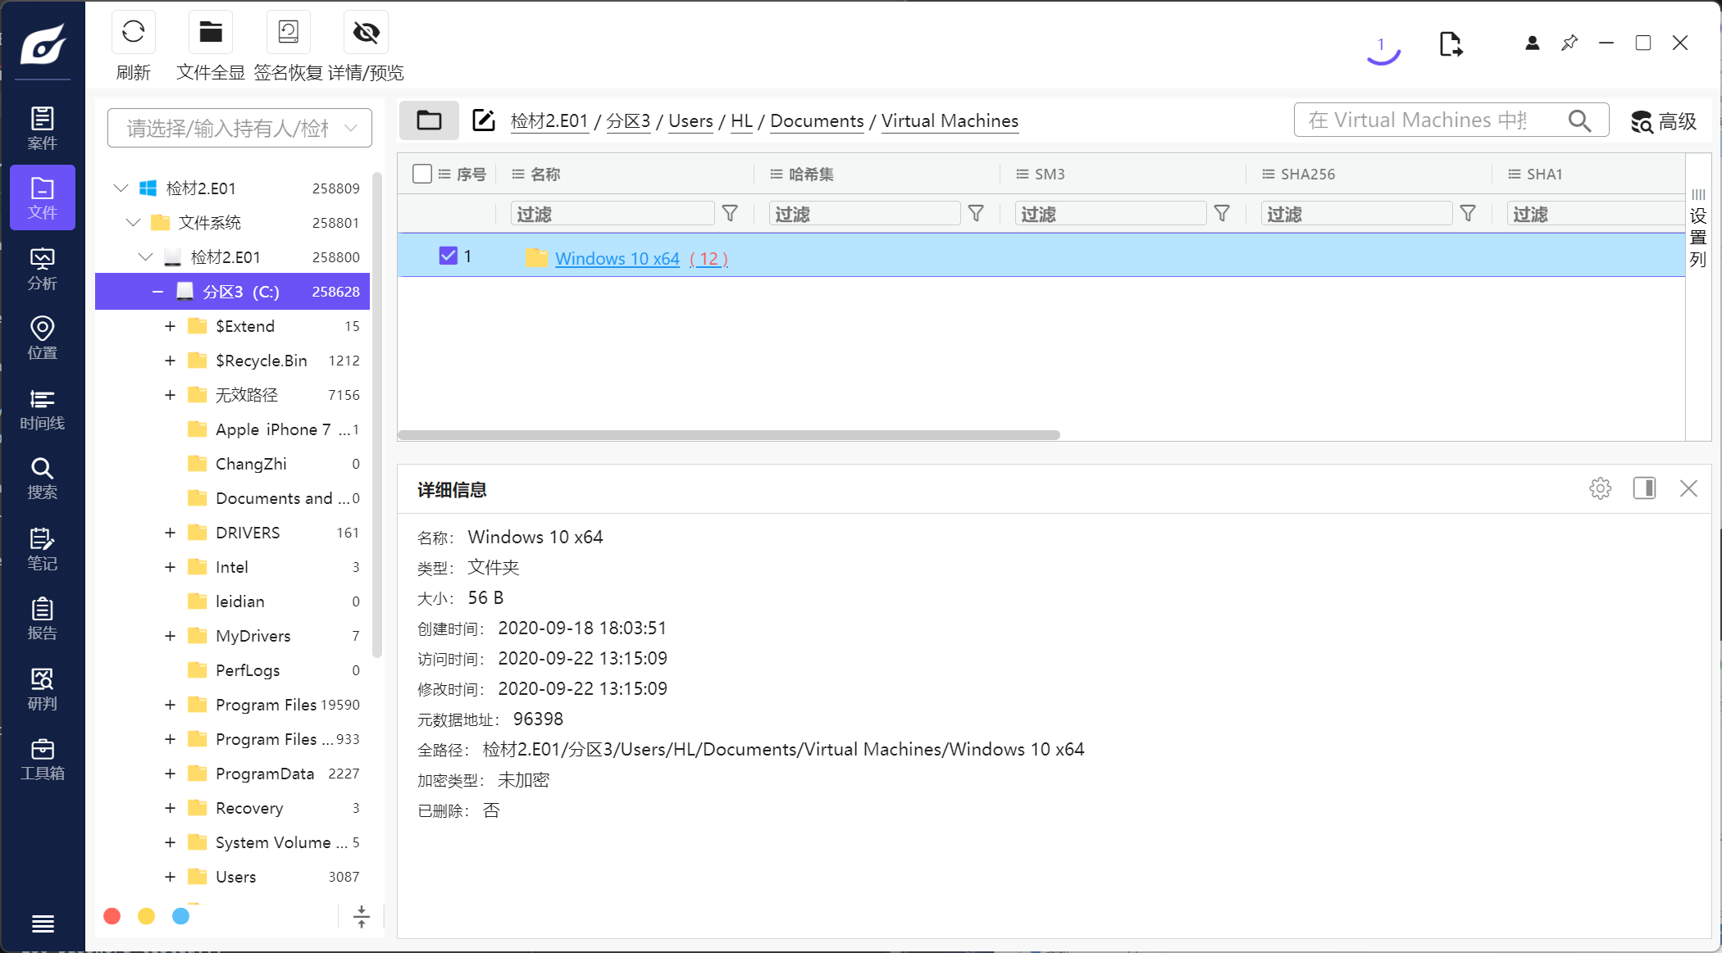Open the 时间线 timeline sidebar icon
The image size is (1722, 953).
tap(43, 409)
